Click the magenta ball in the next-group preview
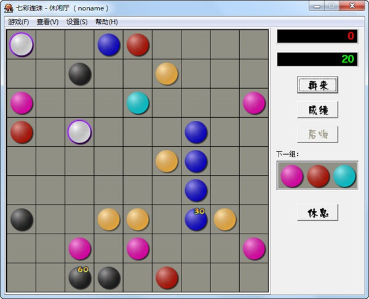 pos(292,176)
